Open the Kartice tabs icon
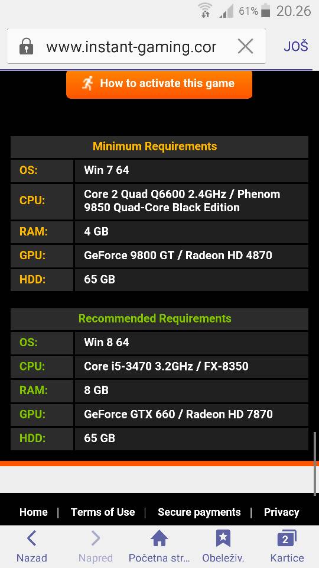 pyautogui.click(x=287, y=538)
